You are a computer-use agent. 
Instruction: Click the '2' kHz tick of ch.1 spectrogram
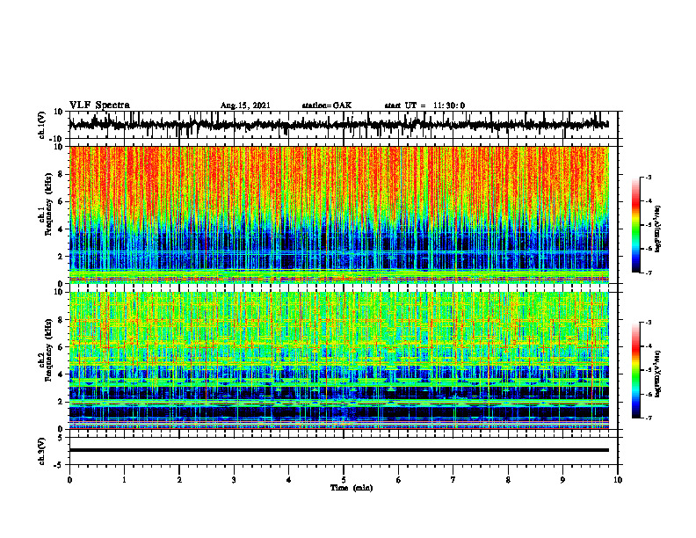[61, 257]
